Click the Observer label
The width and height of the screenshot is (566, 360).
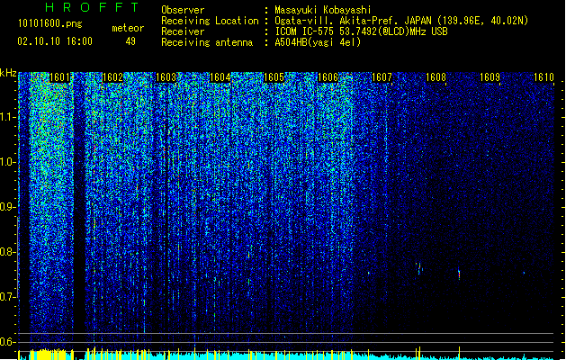tap(183, 10)
